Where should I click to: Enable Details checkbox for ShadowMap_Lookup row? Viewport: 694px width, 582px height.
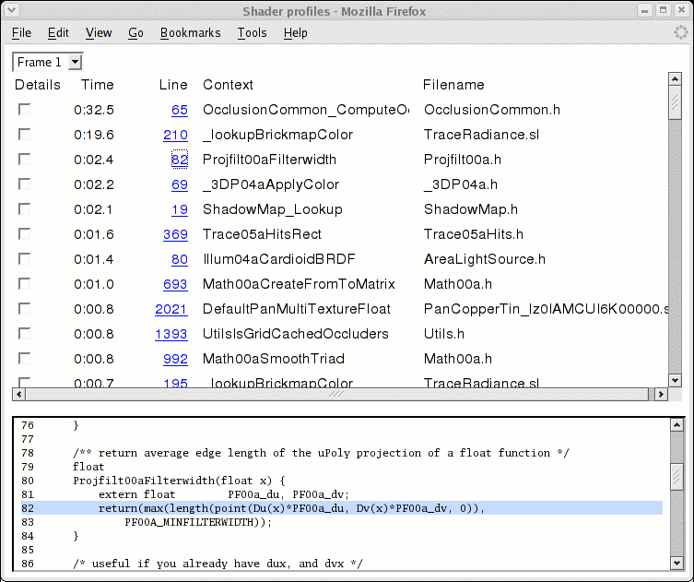(x=24, y=209)
